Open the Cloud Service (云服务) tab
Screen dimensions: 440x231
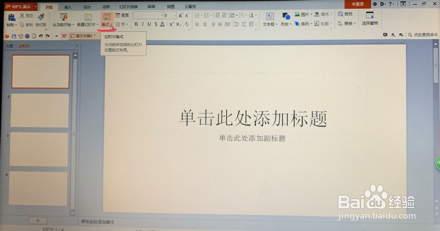click(190, 7)
